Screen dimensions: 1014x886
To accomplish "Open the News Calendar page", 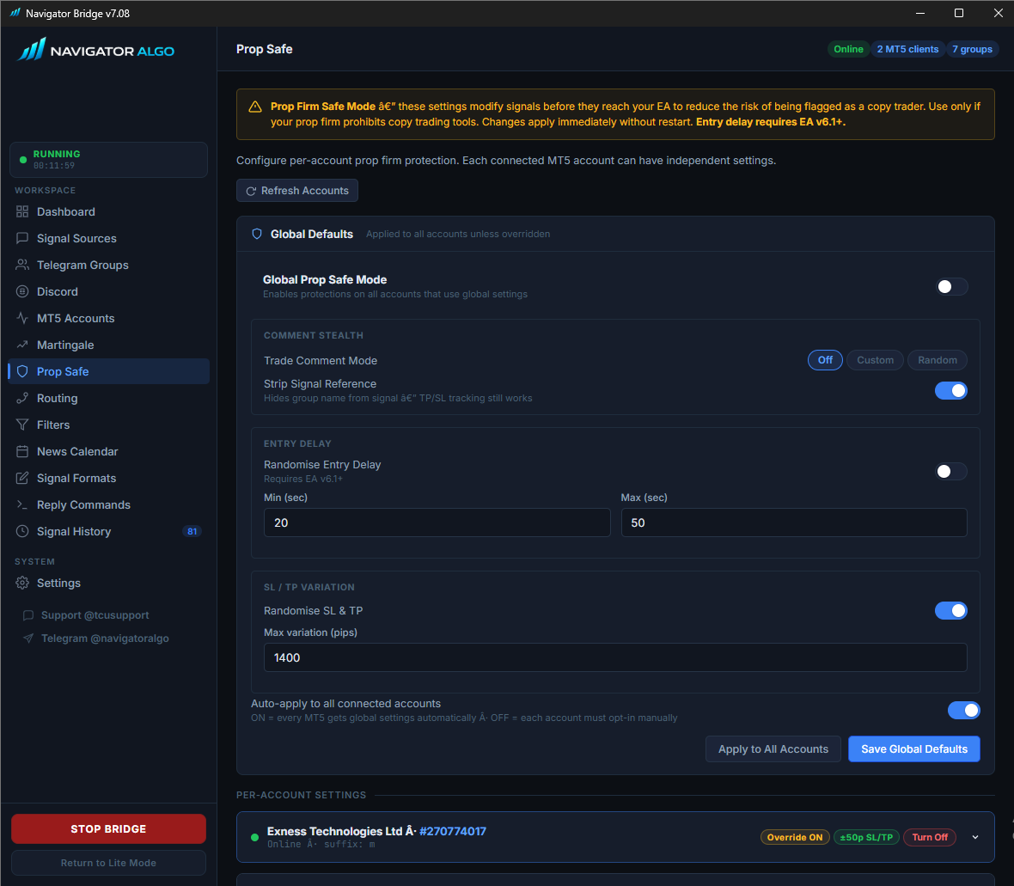I will point(108,451).
